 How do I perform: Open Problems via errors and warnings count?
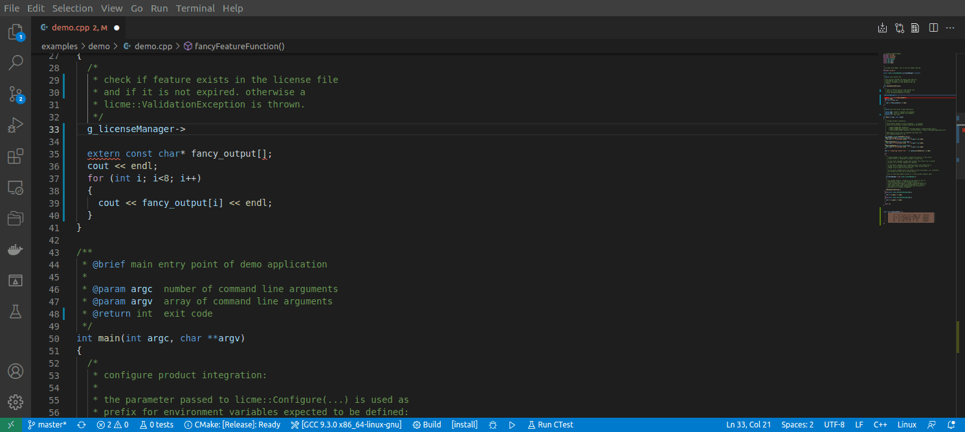[x=113, y=425]
